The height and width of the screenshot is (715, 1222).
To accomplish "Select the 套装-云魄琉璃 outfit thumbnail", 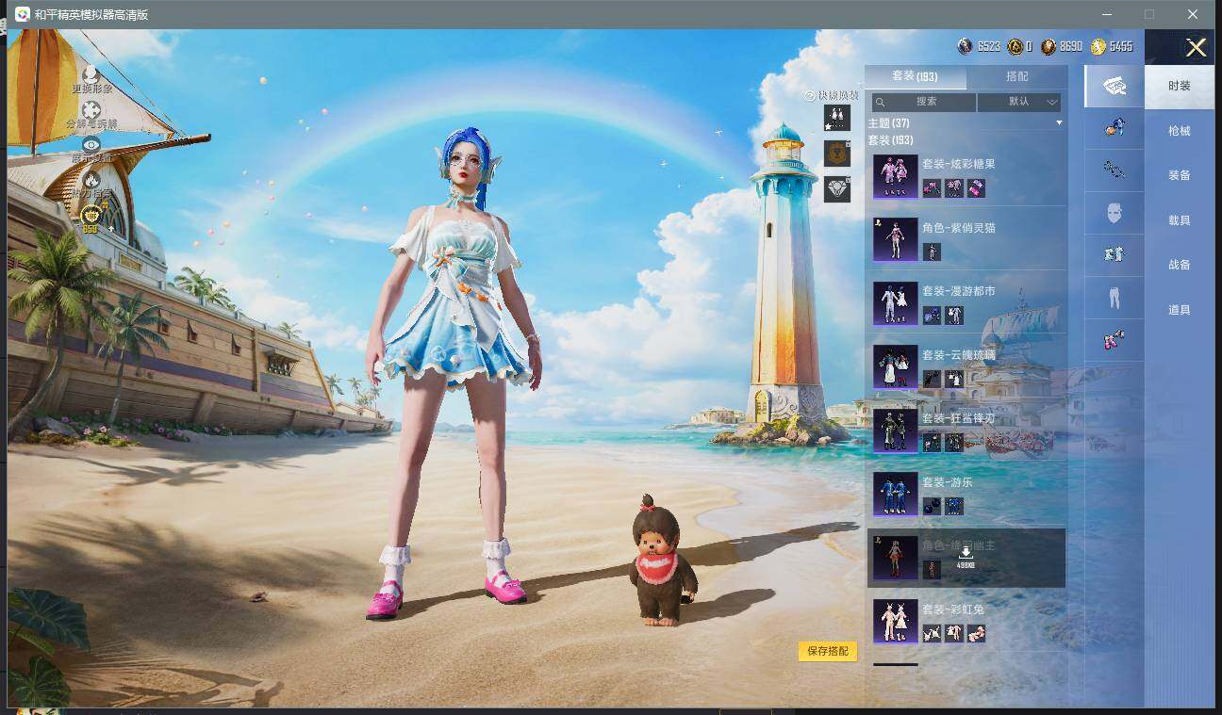I will 895,366.
